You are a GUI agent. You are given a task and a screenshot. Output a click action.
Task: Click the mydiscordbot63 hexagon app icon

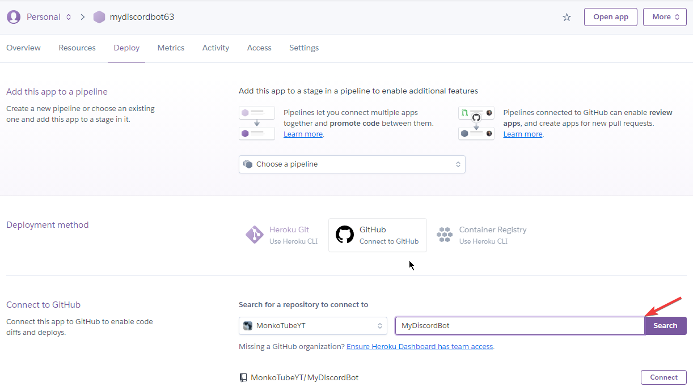click(99, 17)
